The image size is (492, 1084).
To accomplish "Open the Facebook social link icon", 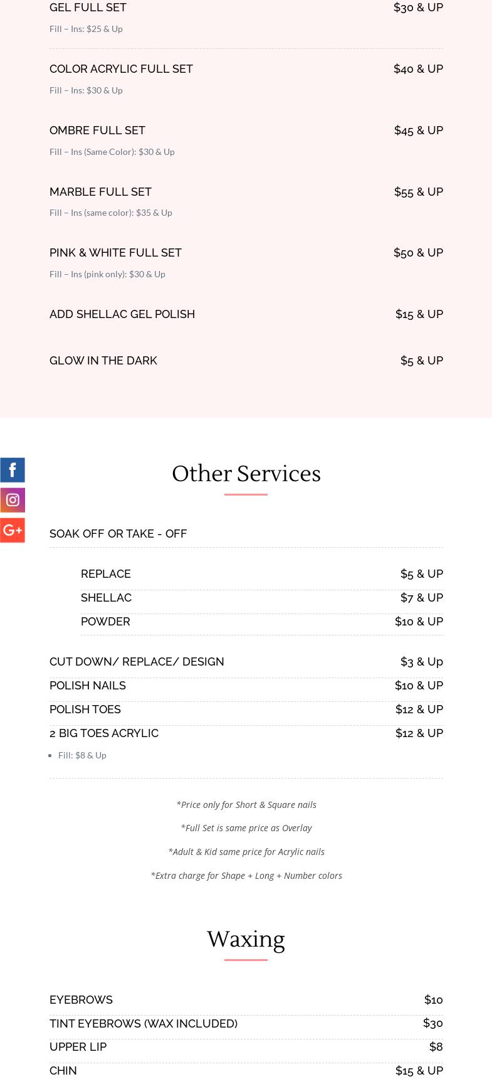I will pos(13,470).
